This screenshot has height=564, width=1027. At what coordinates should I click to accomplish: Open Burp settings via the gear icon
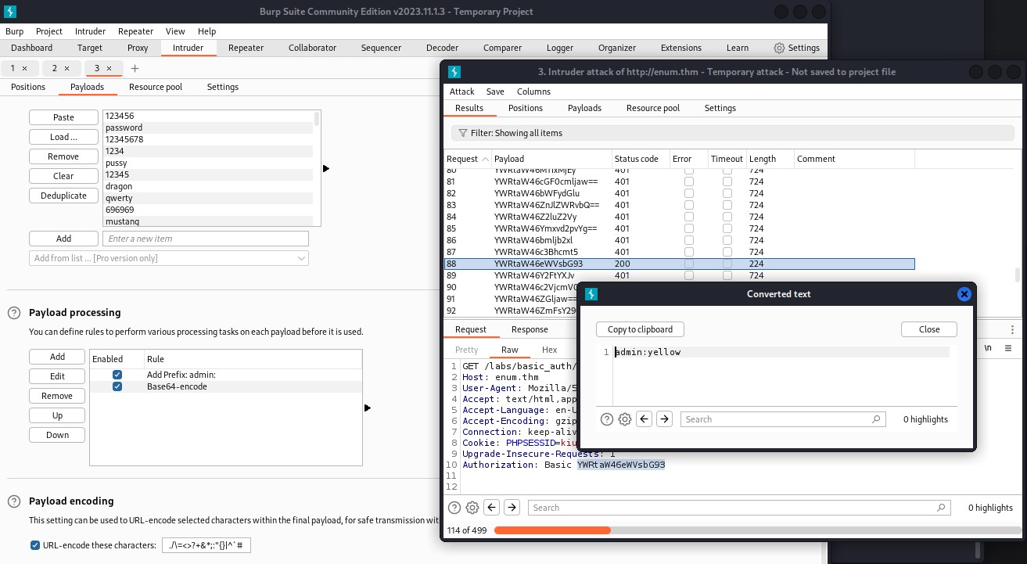[778, 48]
